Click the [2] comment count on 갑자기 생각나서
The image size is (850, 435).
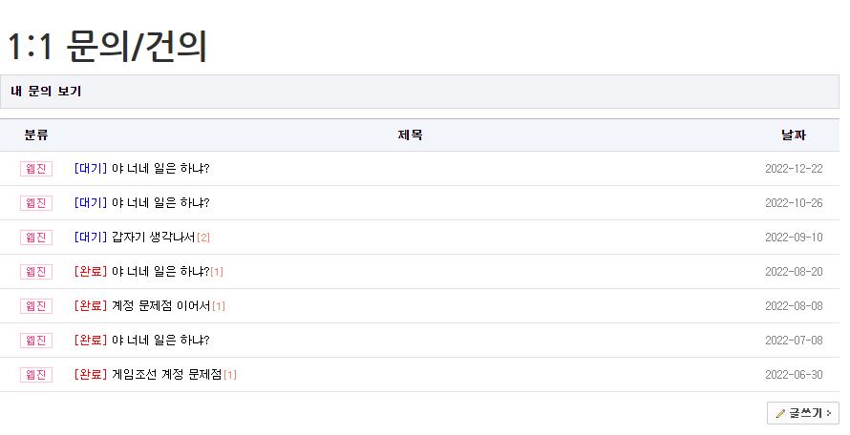click(x=202, y=238)
